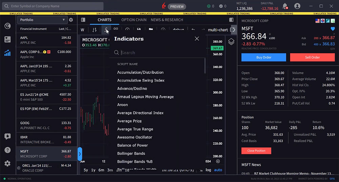Click the user account avatar icon

click(x=297, y=6)
